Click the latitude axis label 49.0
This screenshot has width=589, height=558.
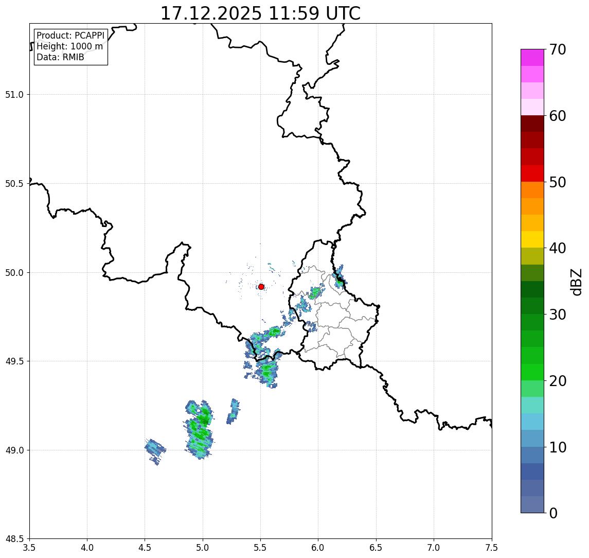(14, 450)
